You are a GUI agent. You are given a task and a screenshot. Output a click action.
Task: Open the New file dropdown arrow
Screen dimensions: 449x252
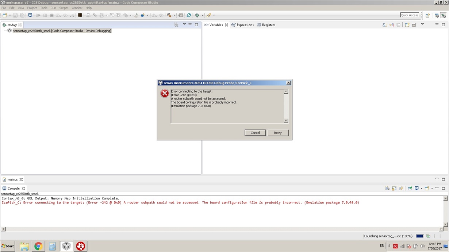click(10, 15)
